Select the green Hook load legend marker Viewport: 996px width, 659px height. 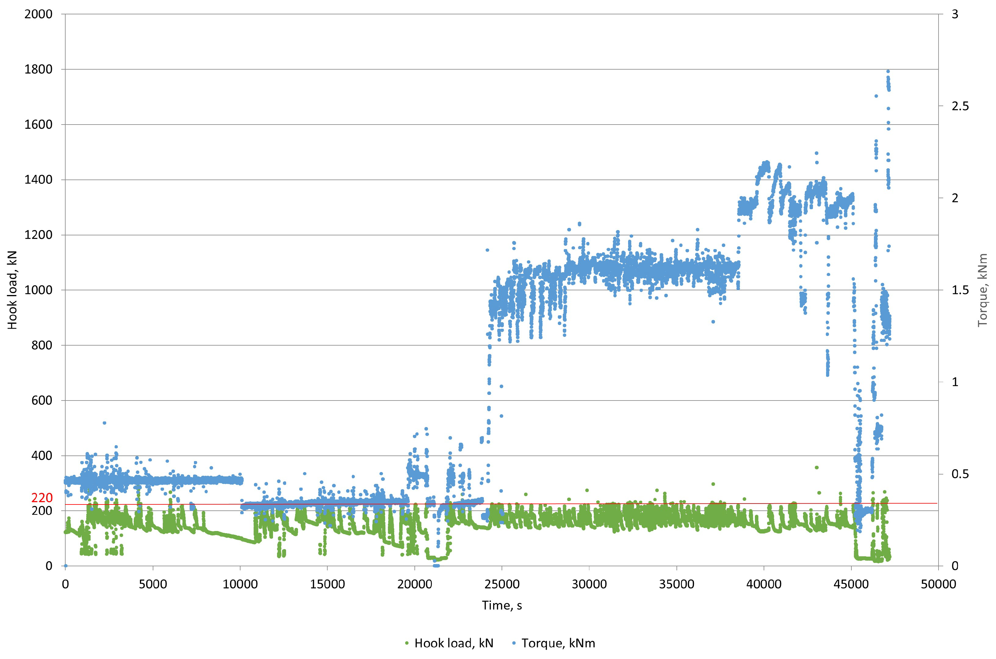(x=407, y=643)
